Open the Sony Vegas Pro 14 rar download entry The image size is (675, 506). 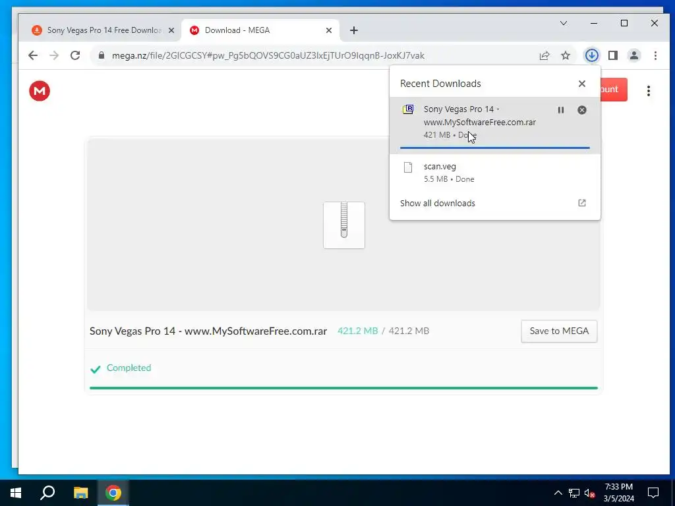[494, 125]
